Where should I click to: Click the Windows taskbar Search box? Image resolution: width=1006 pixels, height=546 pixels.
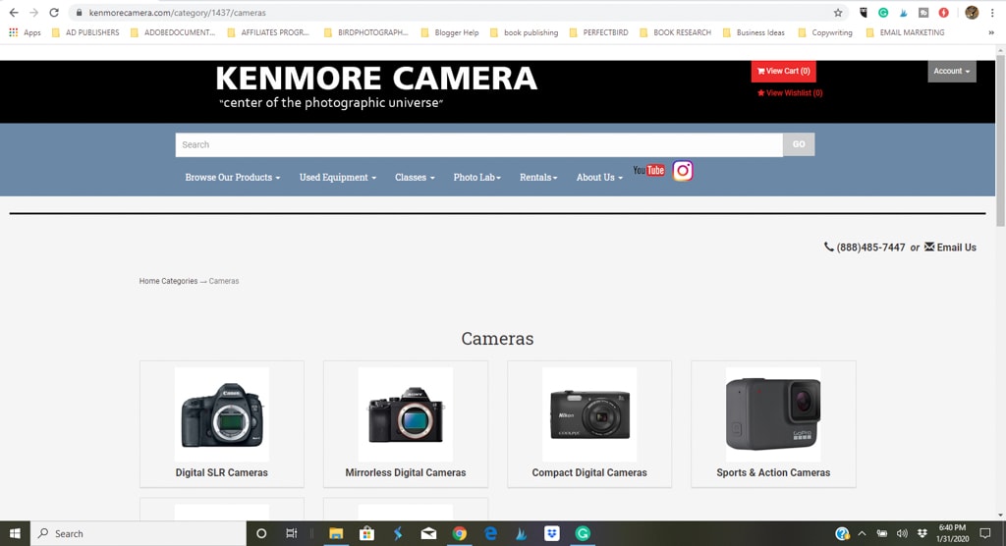(138, 533)
